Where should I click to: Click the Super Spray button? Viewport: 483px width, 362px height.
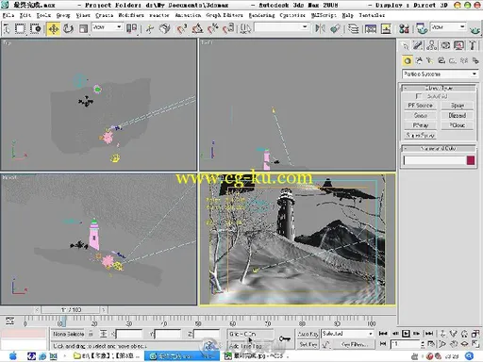pos(420,136)
